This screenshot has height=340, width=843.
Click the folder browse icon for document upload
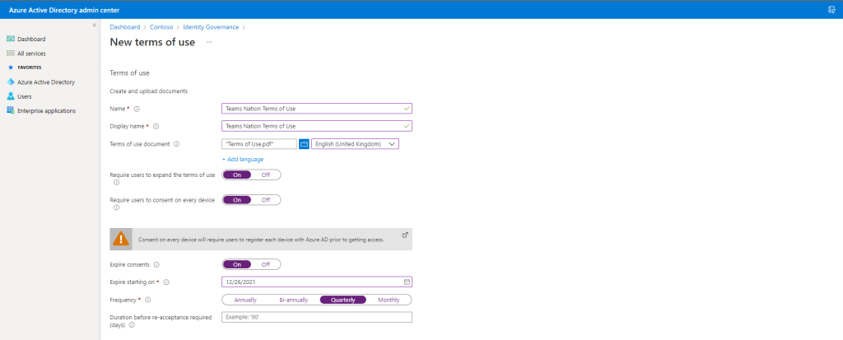[303, 144]
